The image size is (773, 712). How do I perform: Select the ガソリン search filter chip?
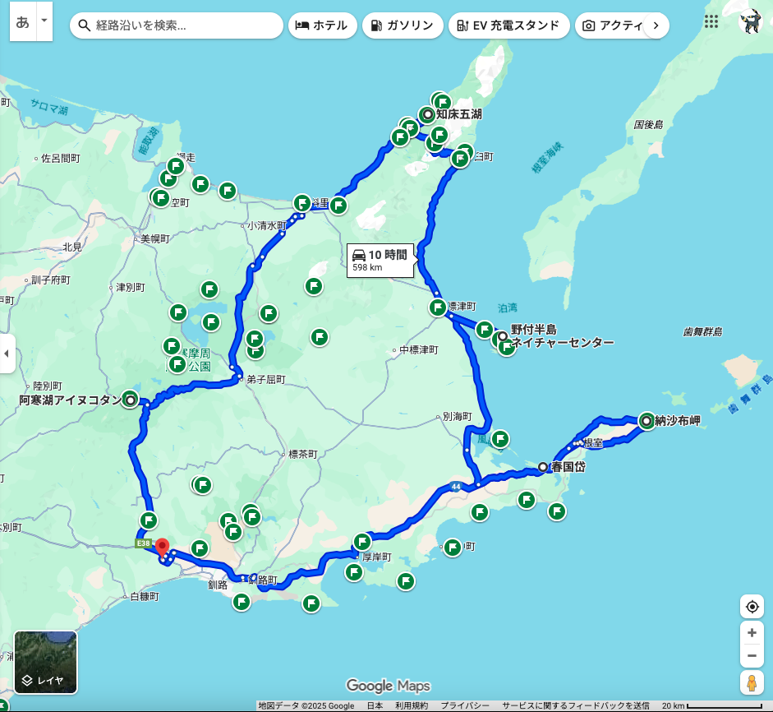coord(403,25)
